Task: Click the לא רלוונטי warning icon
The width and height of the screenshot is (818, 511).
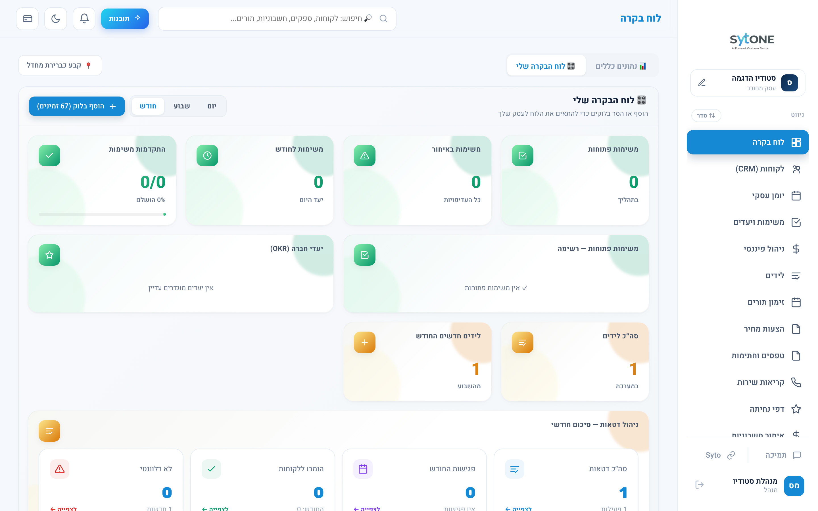Action: tap(59, 469)
